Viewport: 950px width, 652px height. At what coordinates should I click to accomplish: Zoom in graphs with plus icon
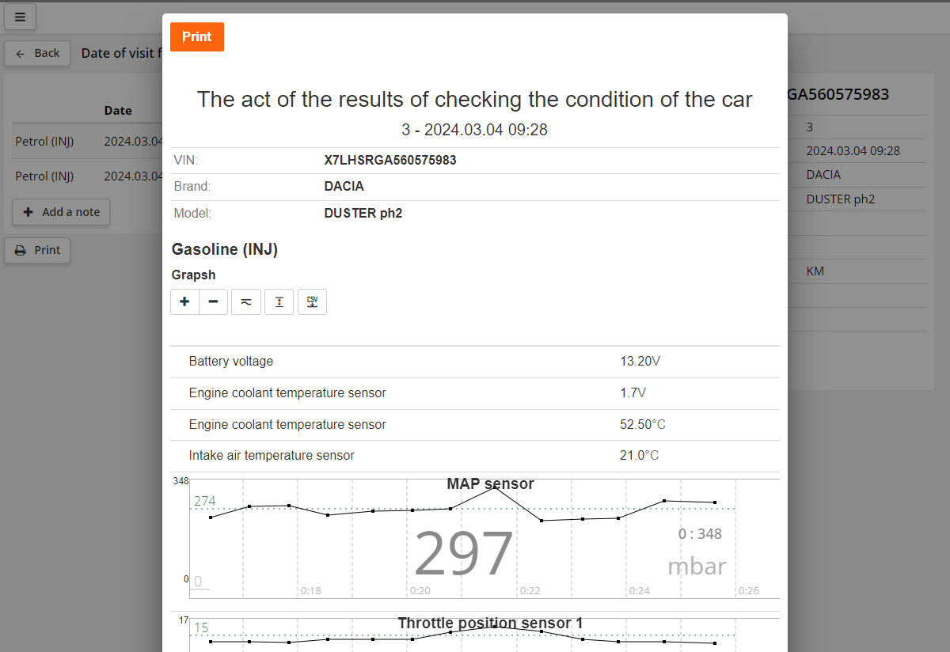click(x=184, y=302)
